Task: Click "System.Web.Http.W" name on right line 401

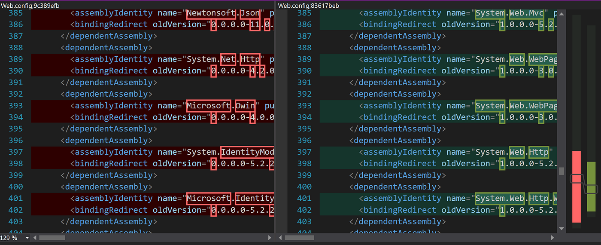Action: click(x=516, y=199)
